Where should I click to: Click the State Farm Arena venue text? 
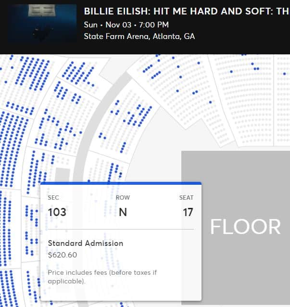tap(139, 37)
